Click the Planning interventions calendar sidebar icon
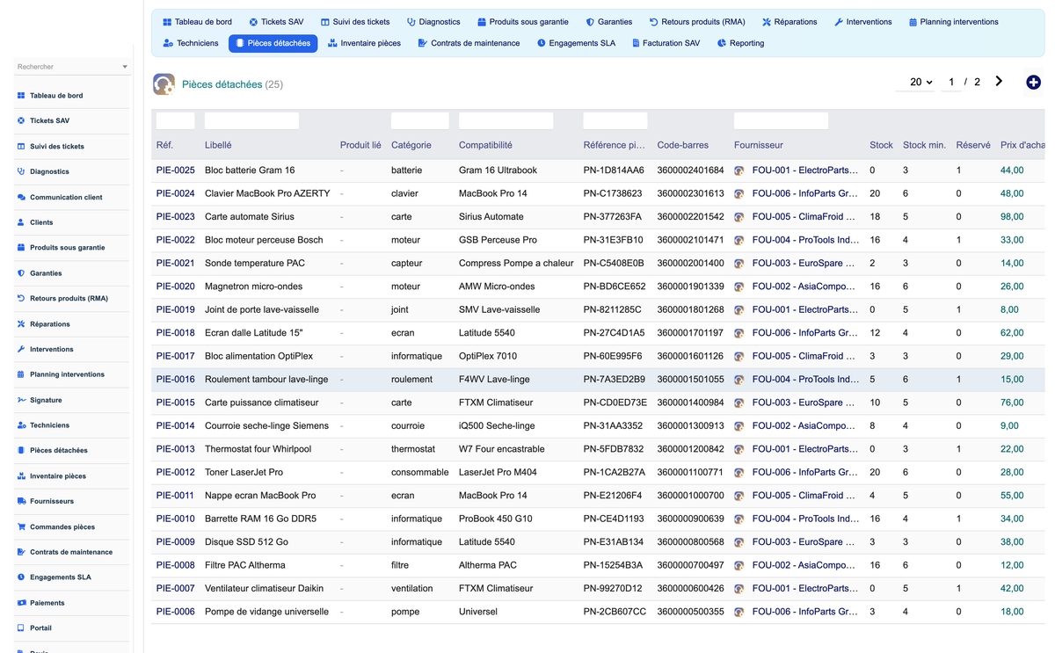 coord(21,374)
